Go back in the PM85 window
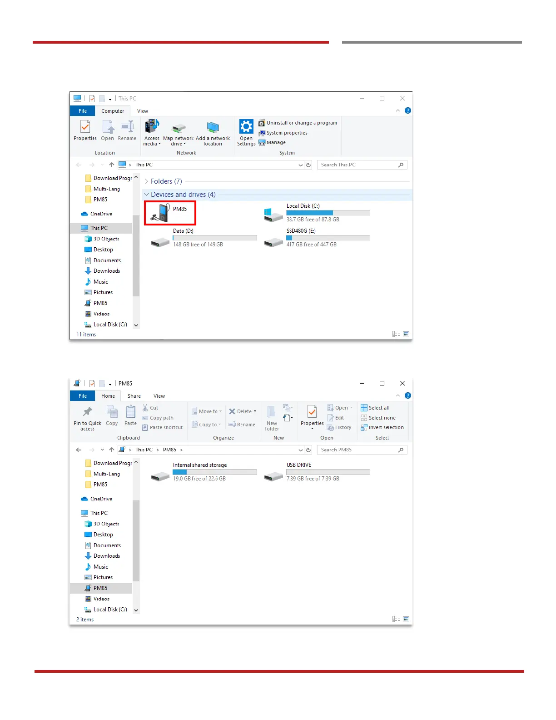This screenshot has width=556, height=720. coord(79,450)
